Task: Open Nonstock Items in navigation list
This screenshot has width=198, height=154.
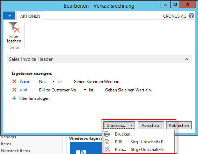Action: point(16,151)
